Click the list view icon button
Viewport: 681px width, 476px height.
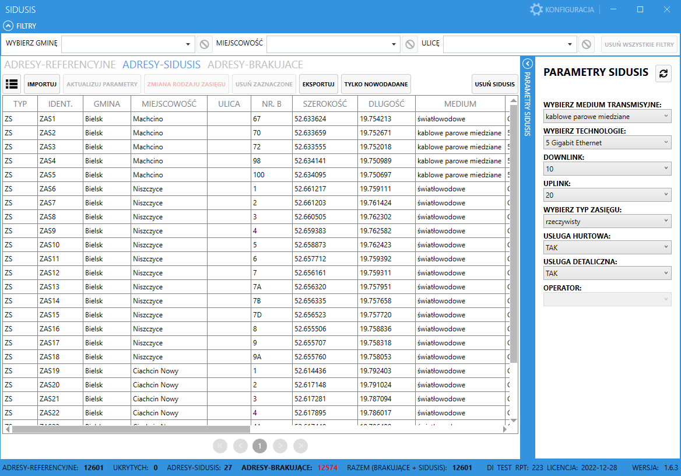click(x=12, y=84)
